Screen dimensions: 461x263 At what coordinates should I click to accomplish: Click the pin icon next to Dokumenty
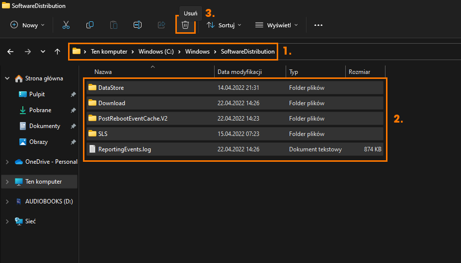point(73,126)
